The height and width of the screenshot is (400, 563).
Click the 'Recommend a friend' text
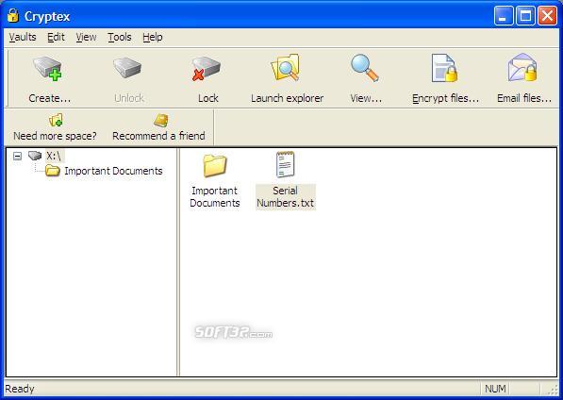pyautogui.click(x=158, y=136)
